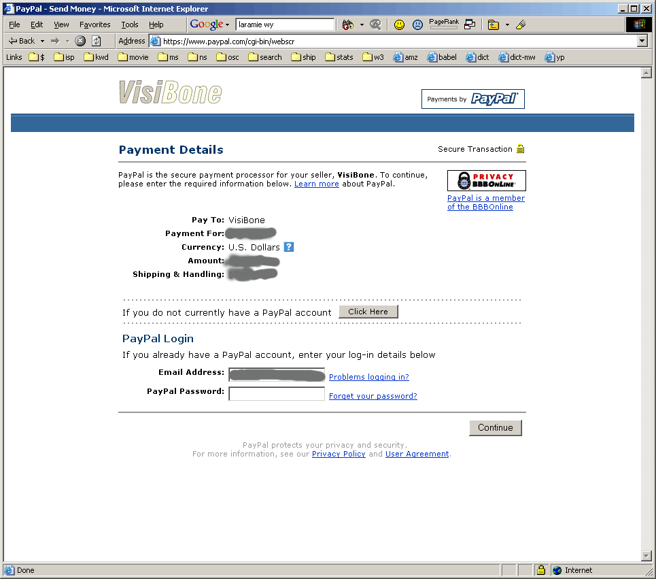
Task: Click the Up one directory icon
Action: click(x=494, y=25)
